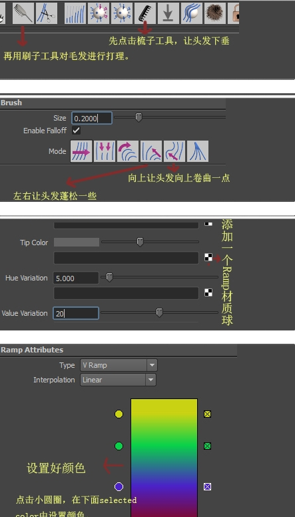This screenshot has height=517, width=295.
Task: Click the down-arrow-to-line toolbar icon
Action: [x=168, y=13]
